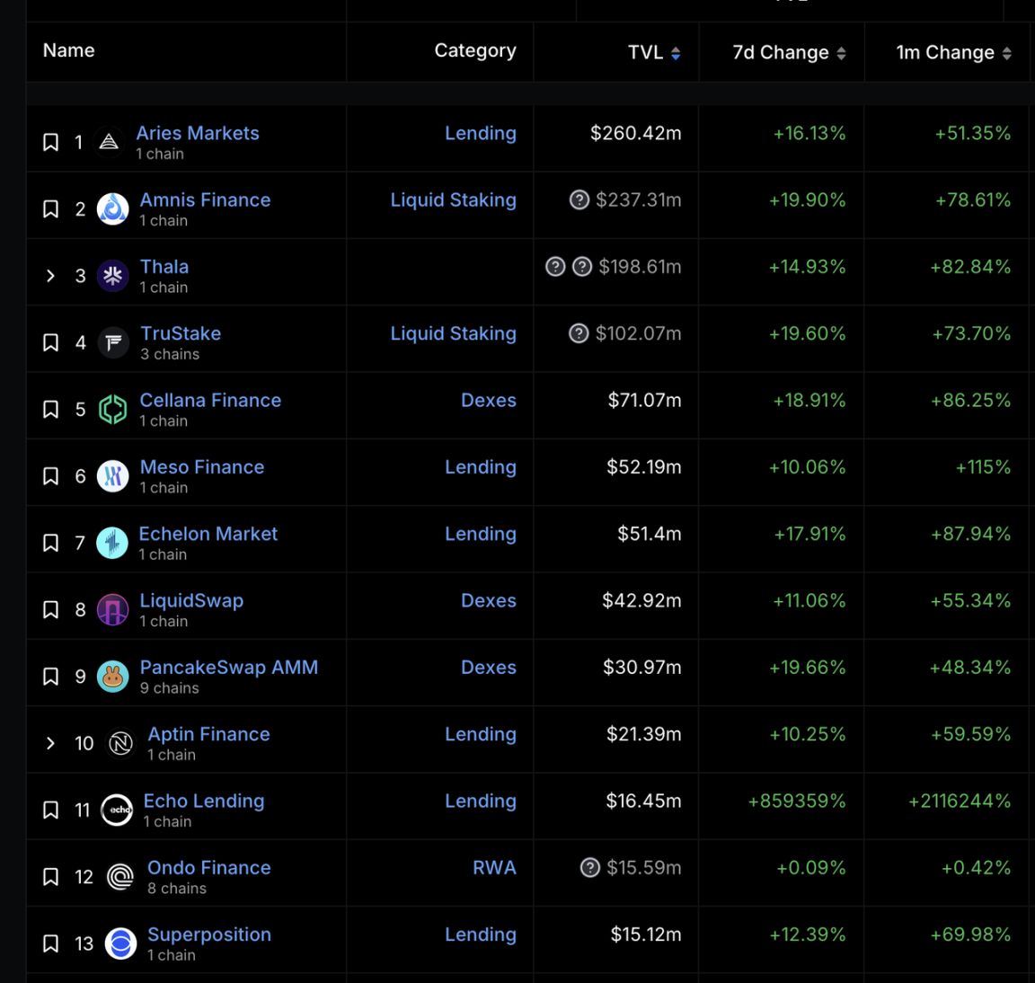Open the Ondo Finance link
The height and width of the screenshot is (983, 1035).
(x=209, y=867)
